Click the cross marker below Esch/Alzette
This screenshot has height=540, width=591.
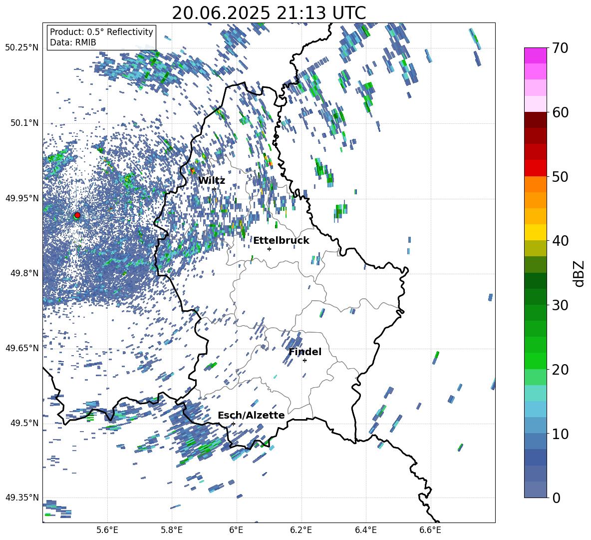(233, 424)
